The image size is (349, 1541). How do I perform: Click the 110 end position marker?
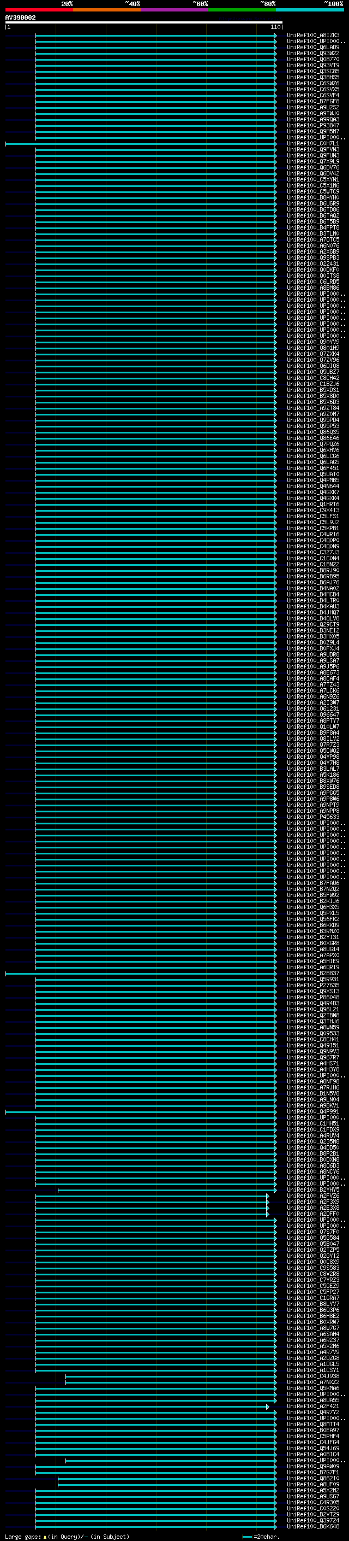pos(275,27)
